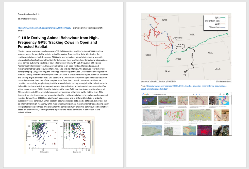Open Google settings gear icon

point(220,94)
